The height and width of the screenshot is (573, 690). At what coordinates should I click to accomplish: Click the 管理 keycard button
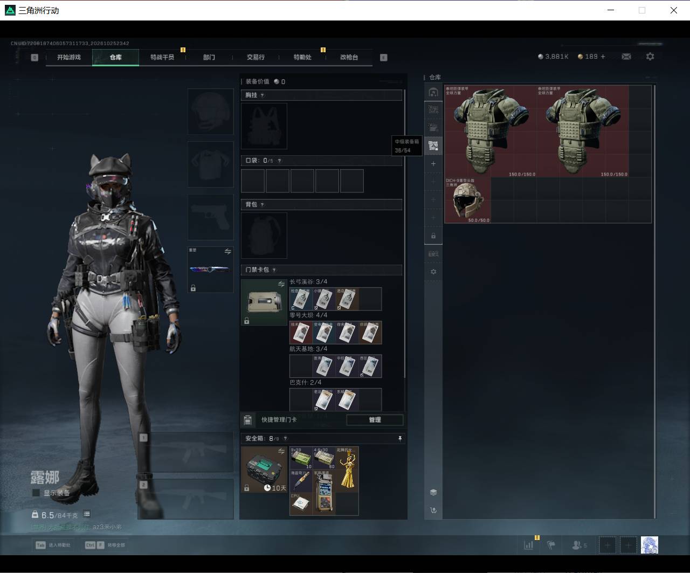coord(375,420)
